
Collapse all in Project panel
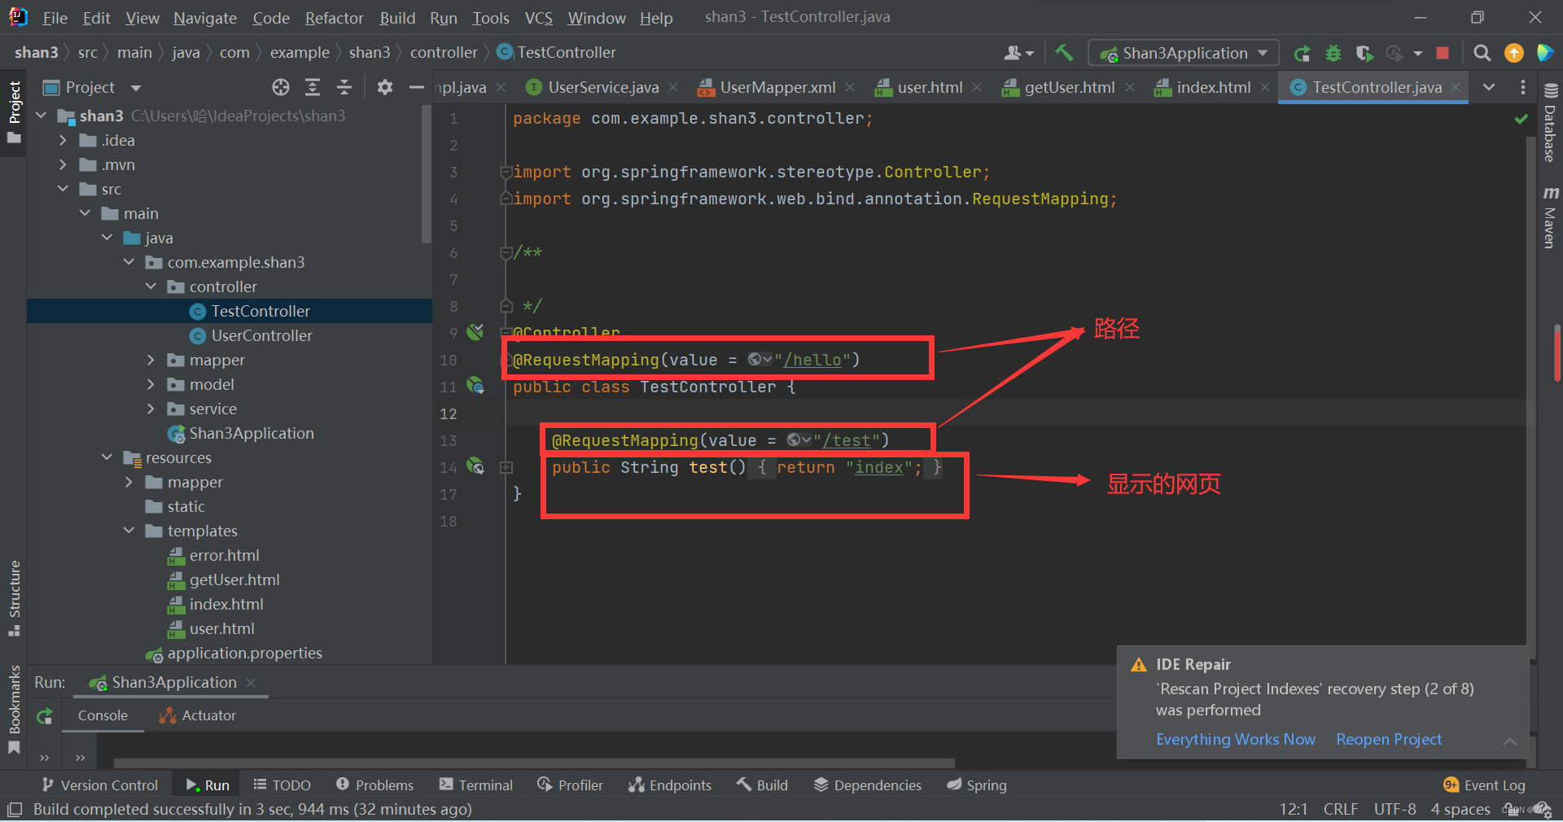344,87
